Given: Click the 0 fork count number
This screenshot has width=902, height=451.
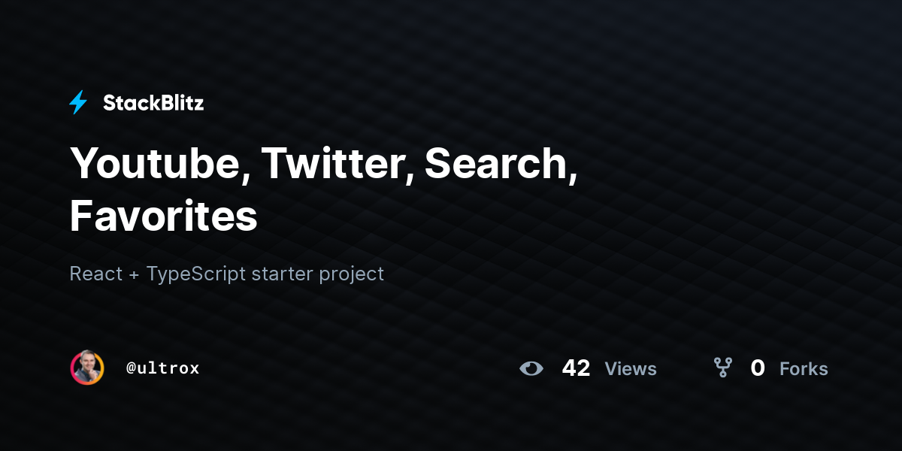Looking at the screenshot, I should pos(758,368).
